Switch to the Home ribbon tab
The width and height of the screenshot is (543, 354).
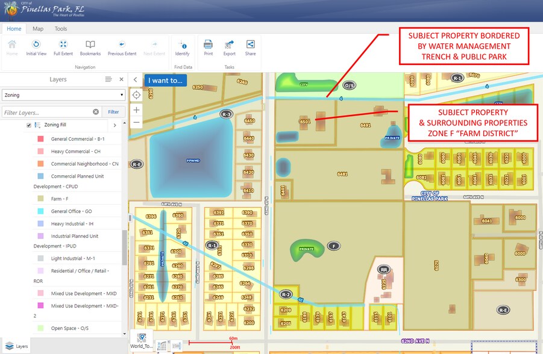click(14, 29)
